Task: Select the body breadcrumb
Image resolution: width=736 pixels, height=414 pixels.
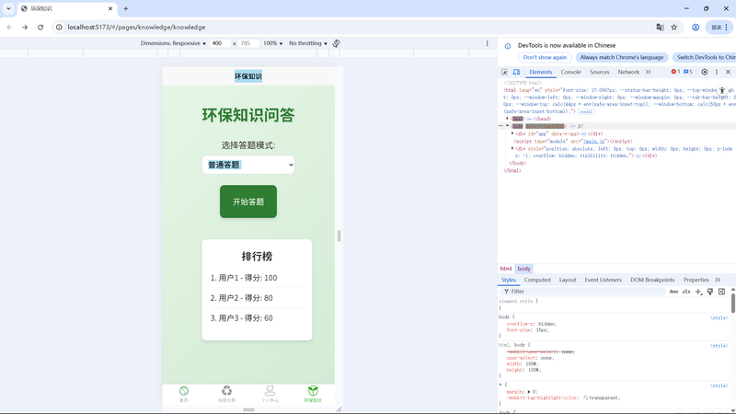Action: (523, 269)
